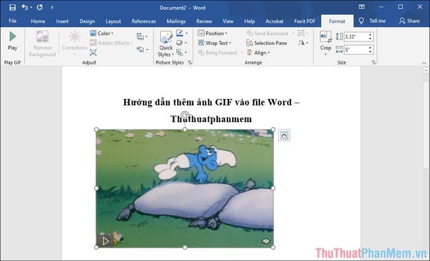Click the Picture Border pen icon

click(179, 33)
